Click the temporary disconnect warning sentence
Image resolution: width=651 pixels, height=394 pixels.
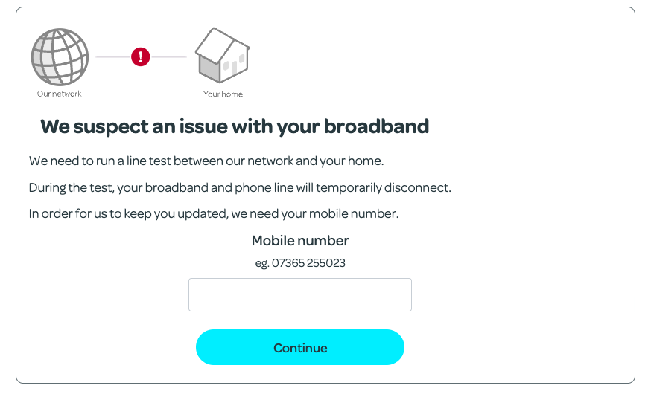coord(240,187)
